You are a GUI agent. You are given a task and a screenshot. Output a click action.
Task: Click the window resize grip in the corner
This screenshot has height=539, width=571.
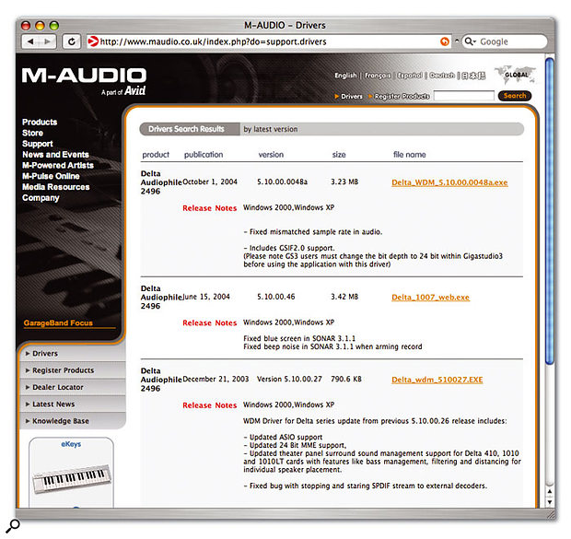tap(550, 513)
